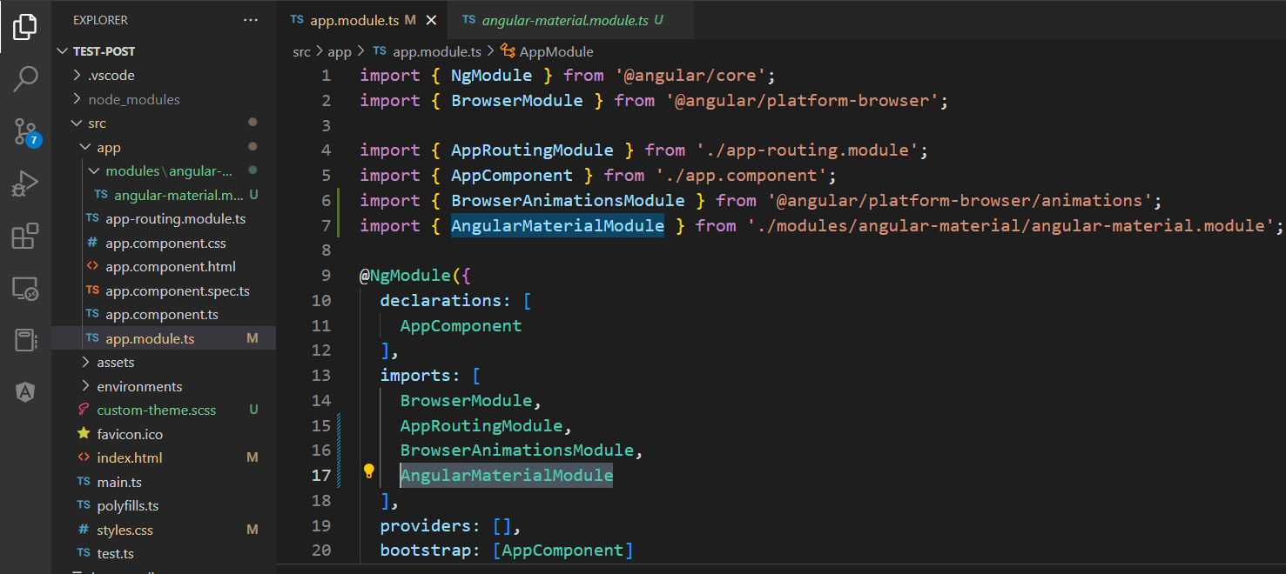Click the src breadcrumb segment
The width and height of the screenshot is (1286, 574).
point(301,51)
